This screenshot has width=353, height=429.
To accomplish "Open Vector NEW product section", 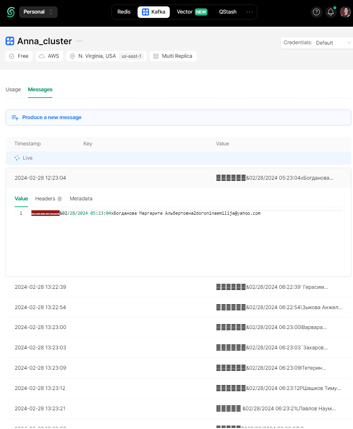I will coord(192,12).
